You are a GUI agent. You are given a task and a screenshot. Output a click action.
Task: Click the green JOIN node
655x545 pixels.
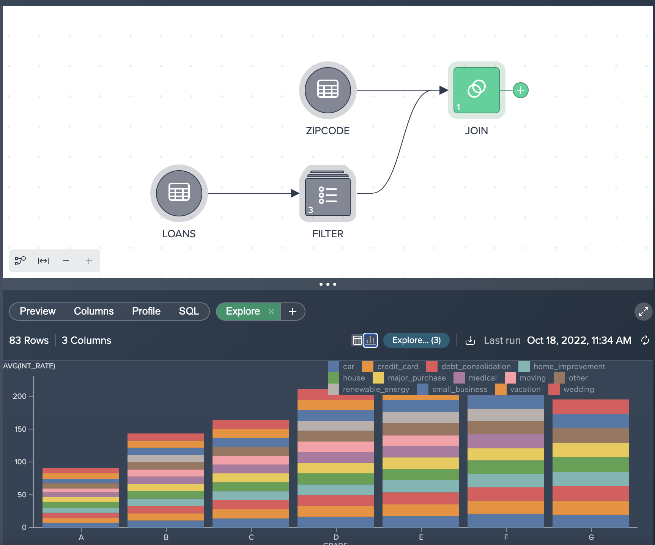point(476,90)
